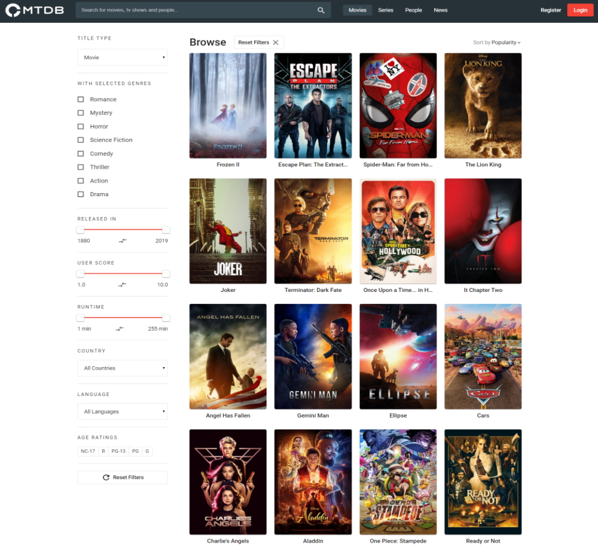Viewport: 598px width, 552px height.
Task: Click the refresh icon in Reset Filters button
Action: click(106, 477)
